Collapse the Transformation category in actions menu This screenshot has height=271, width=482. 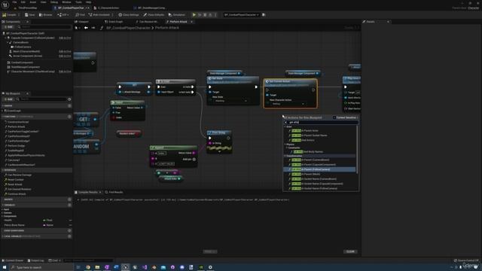click(285, 156)
